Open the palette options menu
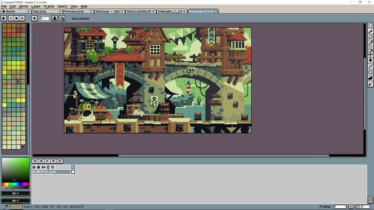374x210 pixels. click(22, 18)
